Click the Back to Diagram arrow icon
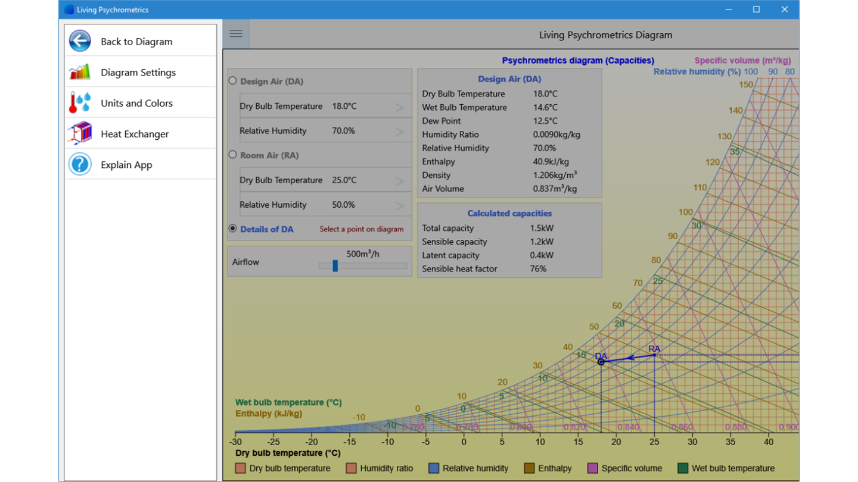The height and width of the screenshot is (482, 858). pos(80,41)
